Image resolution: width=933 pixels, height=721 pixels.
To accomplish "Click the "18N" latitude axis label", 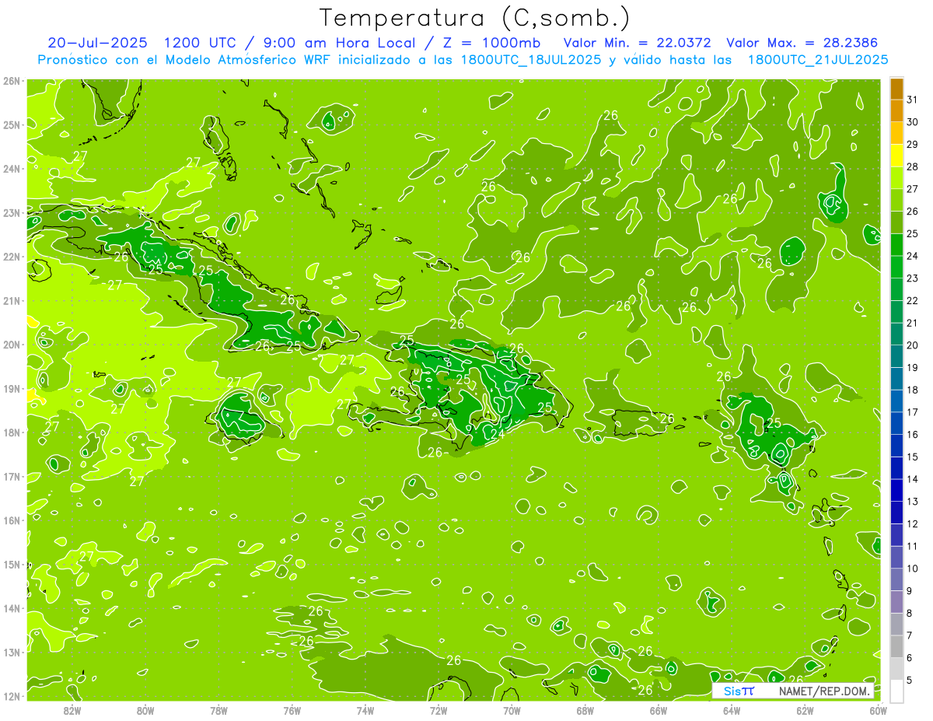I will 11,432.
